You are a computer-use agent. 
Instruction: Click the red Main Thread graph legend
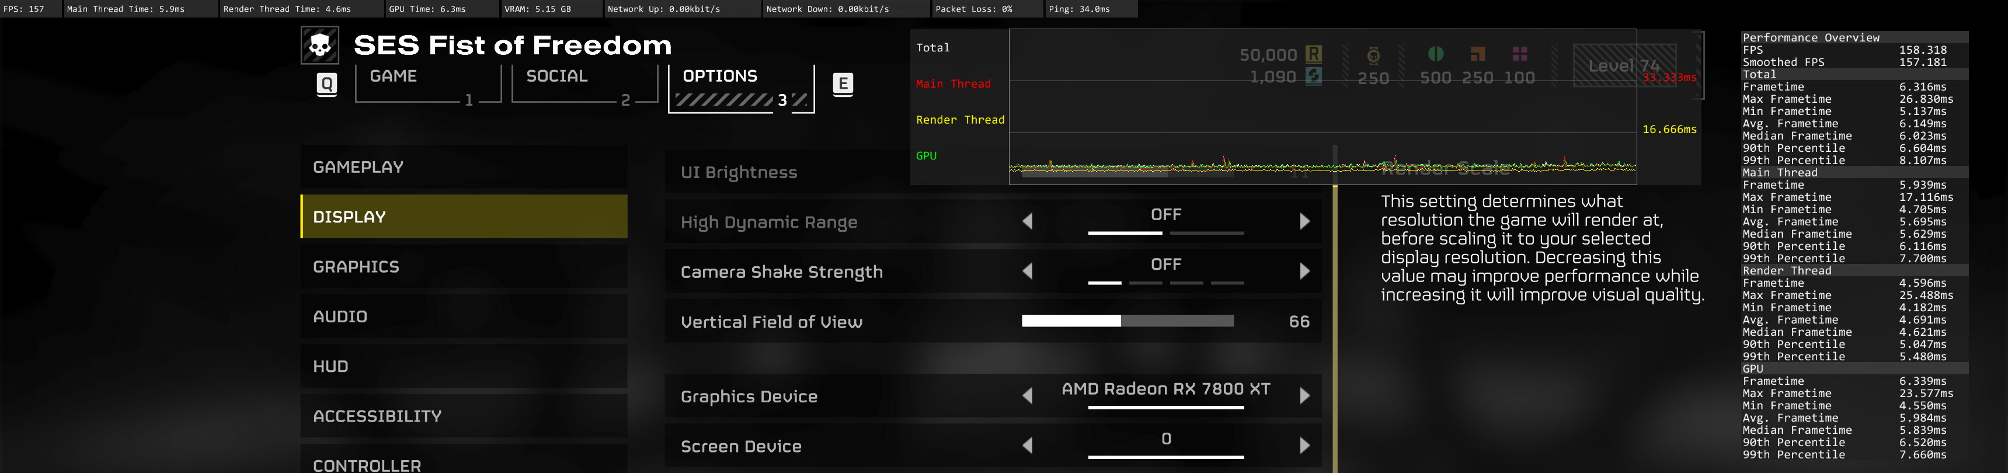[x=953, y=84]
